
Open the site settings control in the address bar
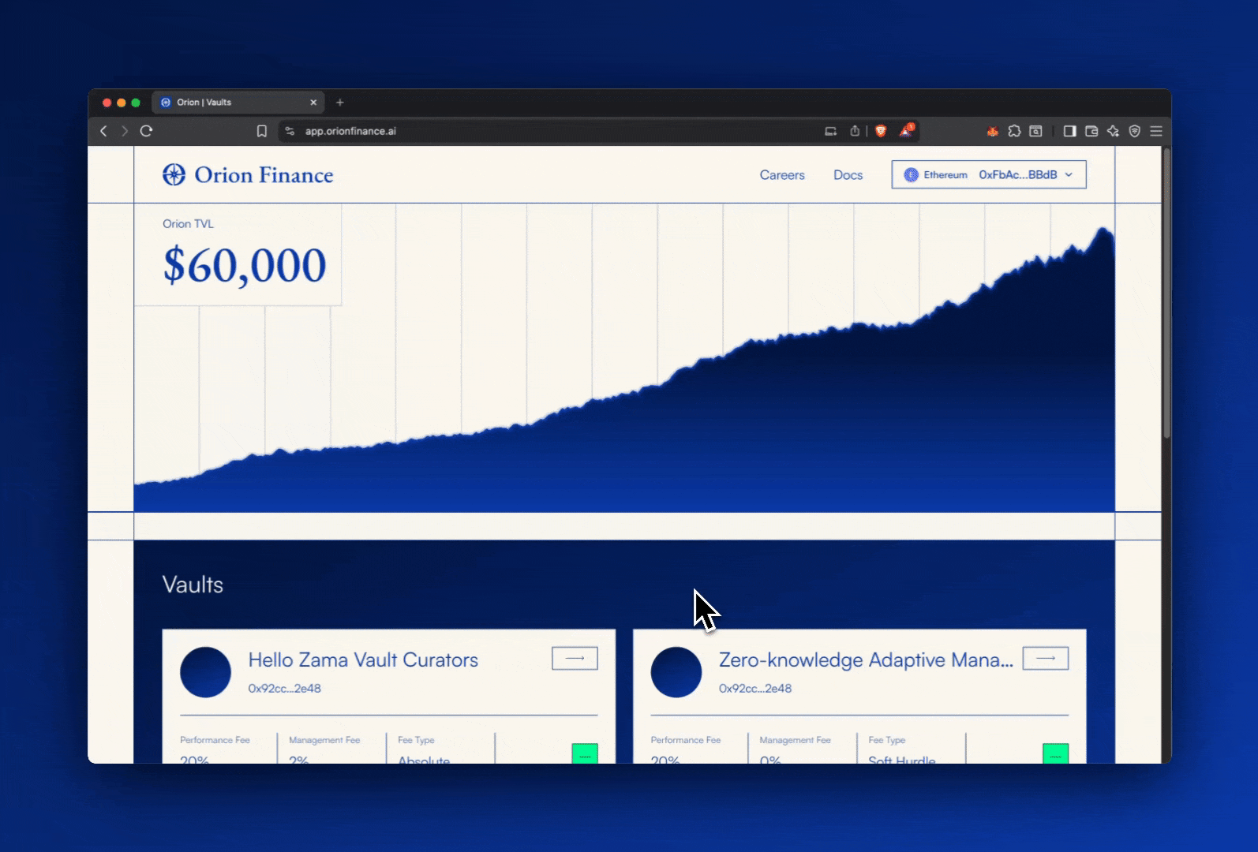click(290, 131)
